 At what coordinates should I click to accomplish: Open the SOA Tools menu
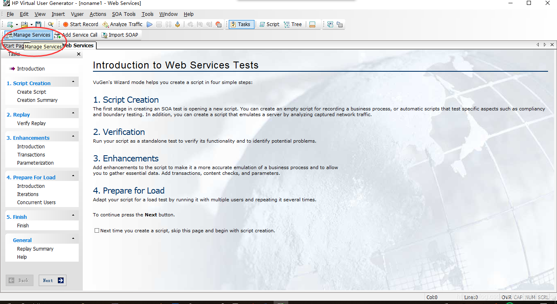click(124, 14)
